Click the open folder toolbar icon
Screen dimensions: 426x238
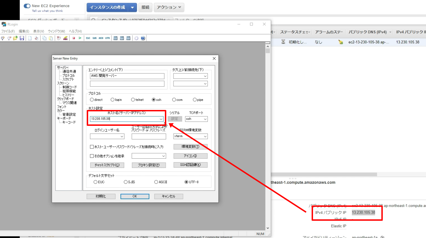click(x=15, y=38)
